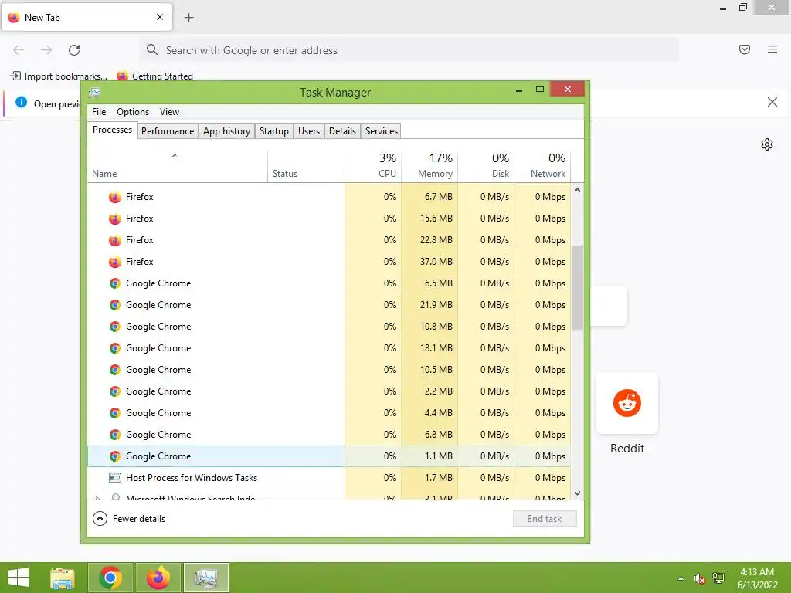Click the Chrome icon in the 21.9 MB row

coord(115,305)
